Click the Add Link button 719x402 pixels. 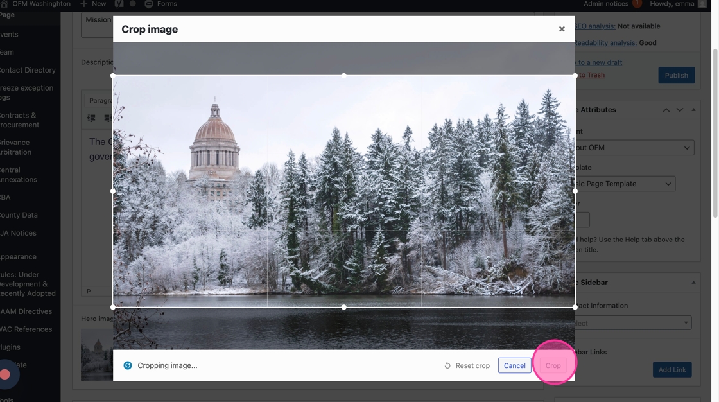672,370
